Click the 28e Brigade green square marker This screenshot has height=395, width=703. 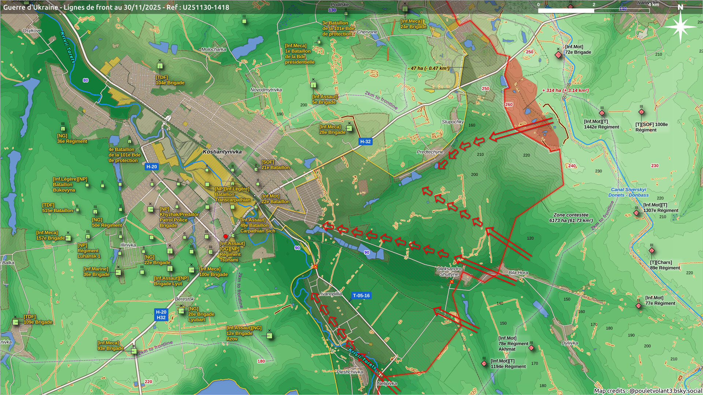(x=349, y=128)
